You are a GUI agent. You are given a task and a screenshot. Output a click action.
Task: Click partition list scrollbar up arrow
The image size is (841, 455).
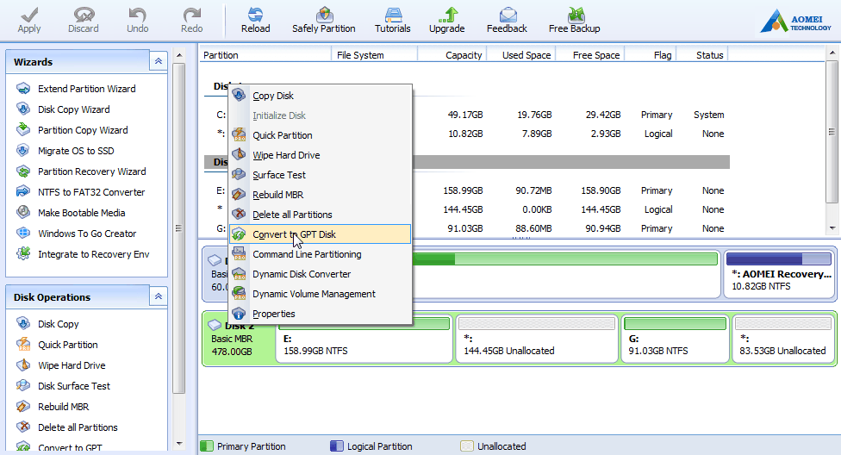pos(832,53)
